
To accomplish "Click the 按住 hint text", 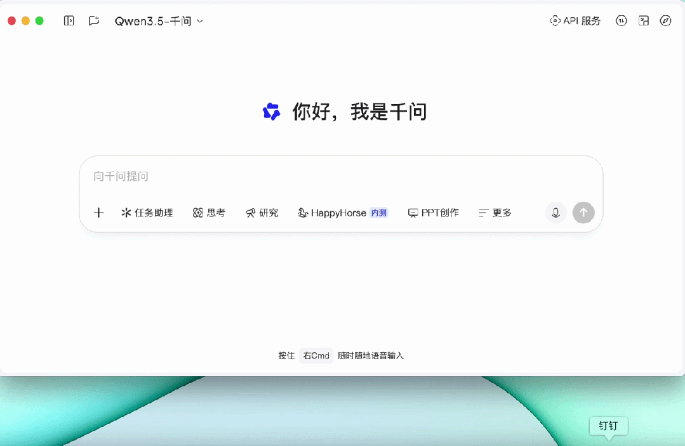I will click(x=286, y=356).
